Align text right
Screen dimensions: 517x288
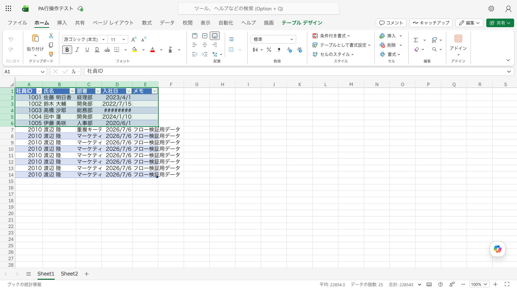pyautogui.click(x=215, y=45)
